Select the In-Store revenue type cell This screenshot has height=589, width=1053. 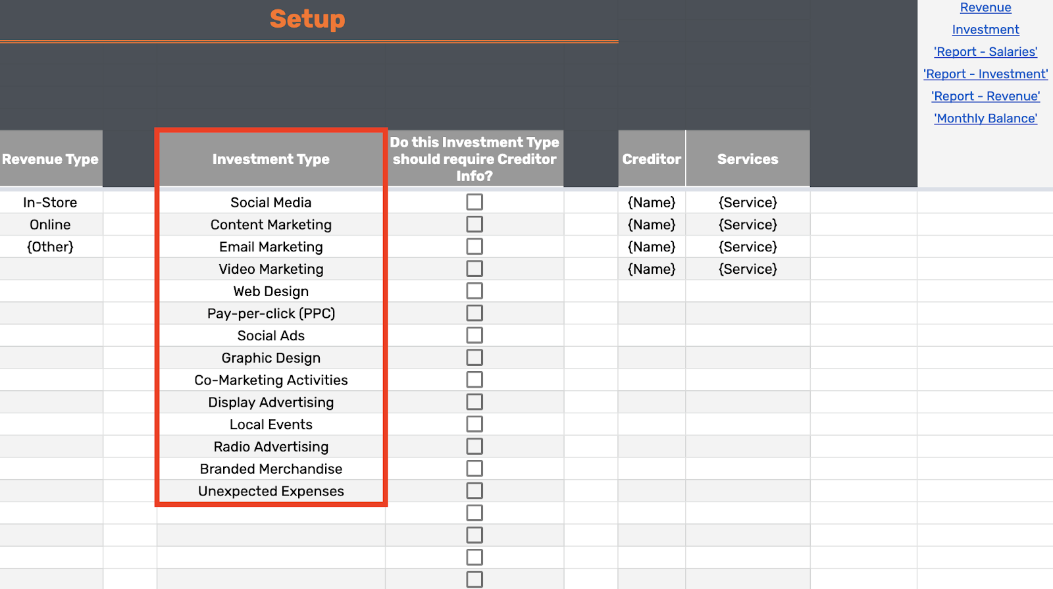tap(51, 203)
